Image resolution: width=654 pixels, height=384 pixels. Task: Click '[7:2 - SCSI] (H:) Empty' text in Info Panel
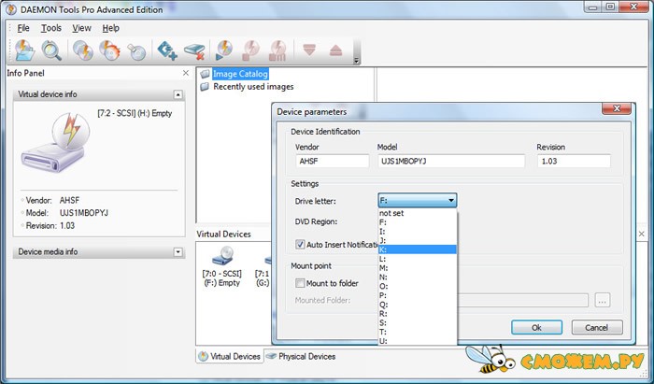point(135,113)
